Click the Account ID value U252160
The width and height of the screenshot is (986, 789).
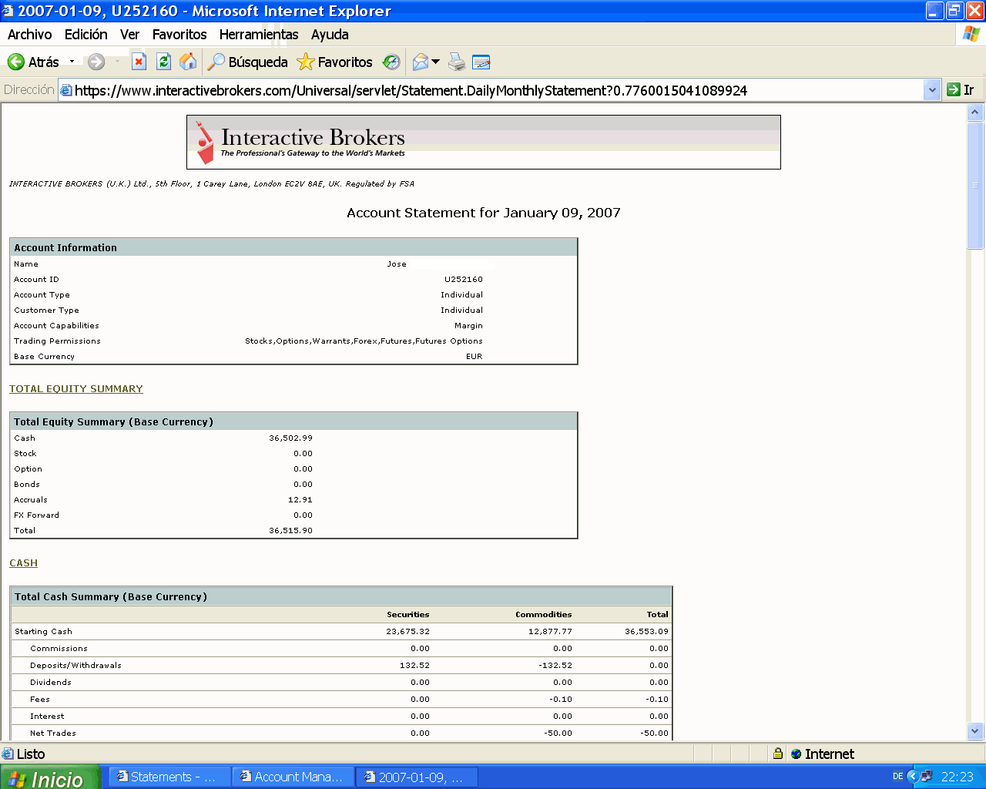pos(464,280)
